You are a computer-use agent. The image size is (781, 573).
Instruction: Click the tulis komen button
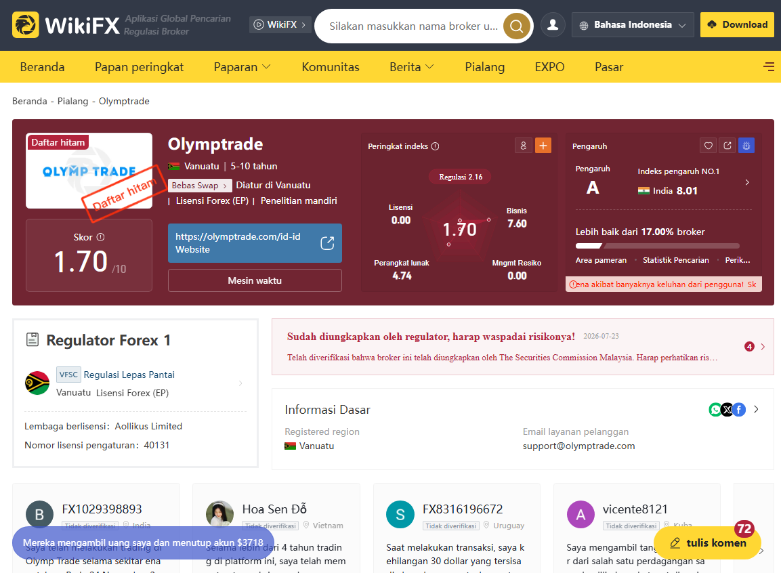point(707,543)
